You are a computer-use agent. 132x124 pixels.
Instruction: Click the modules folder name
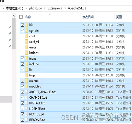35,86
